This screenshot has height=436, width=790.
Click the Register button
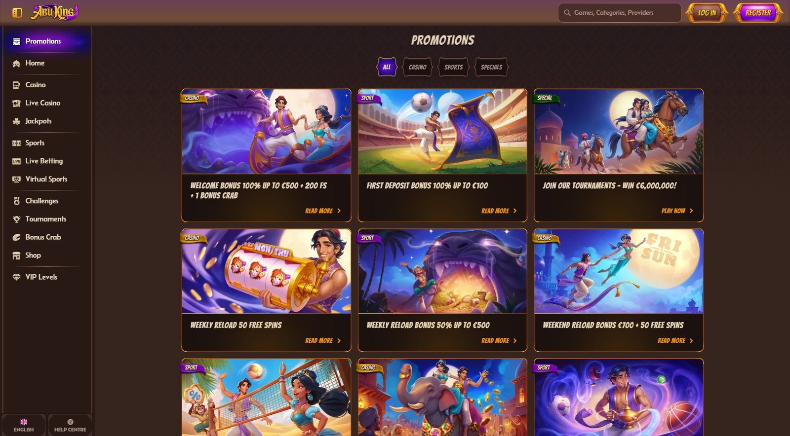(758, 13)
